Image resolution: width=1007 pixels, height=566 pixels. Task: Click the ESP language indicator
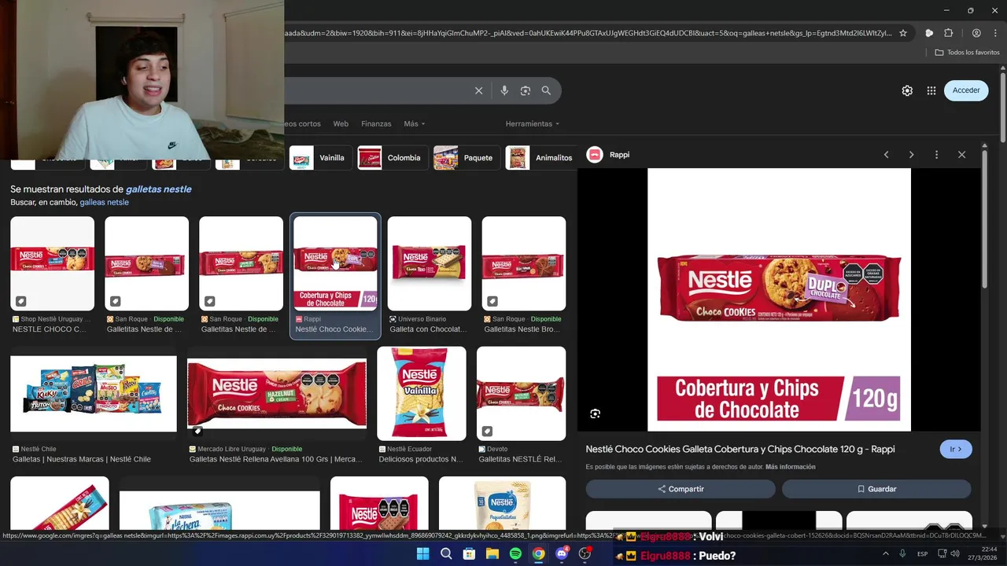click(x=923, y=554)
